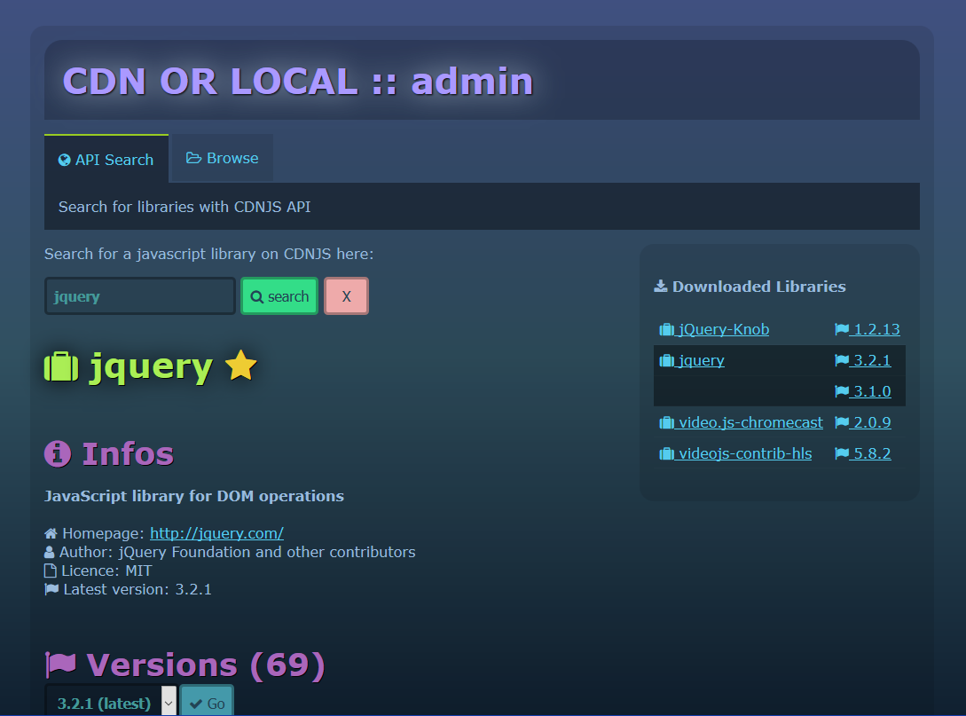
Task: Switch to the API Search tab
Action: [106, 159]
